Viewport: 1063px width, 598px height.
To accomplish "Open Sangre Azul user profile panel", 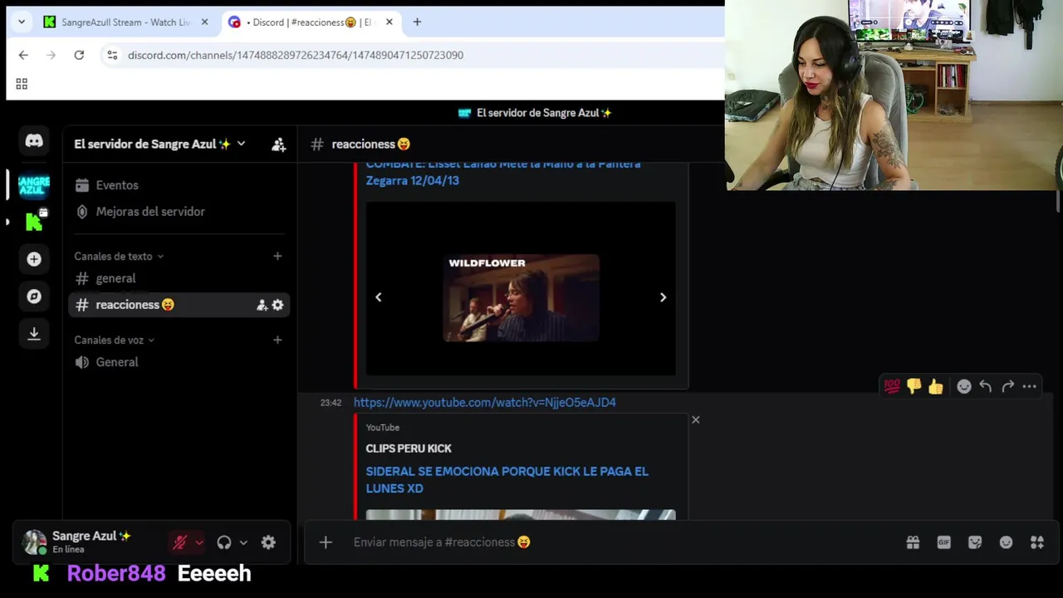I will 90,542.
